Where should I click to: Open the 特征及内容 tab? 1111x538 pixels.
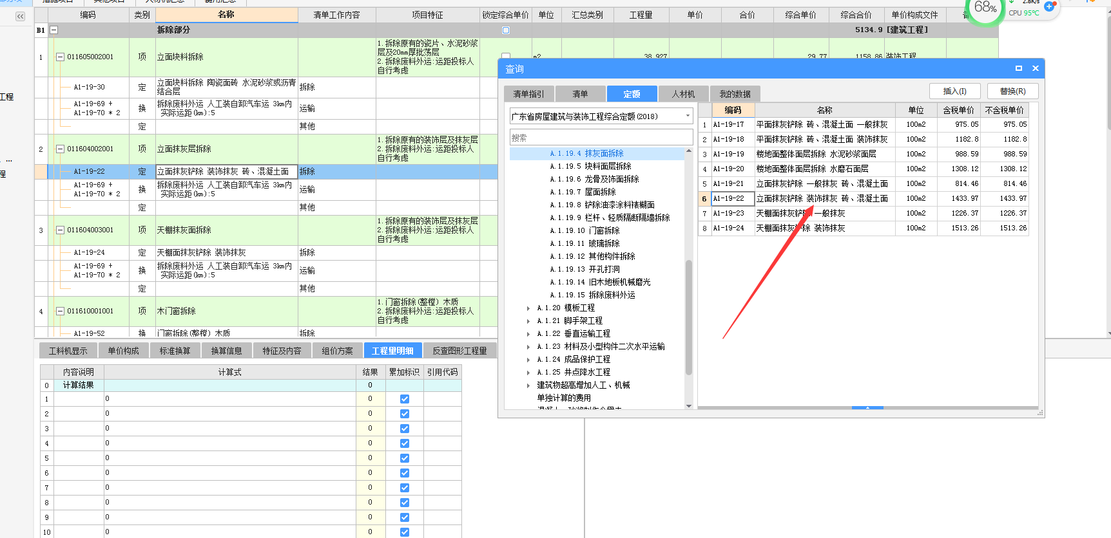pyautogui.click(x=282, y=351)
